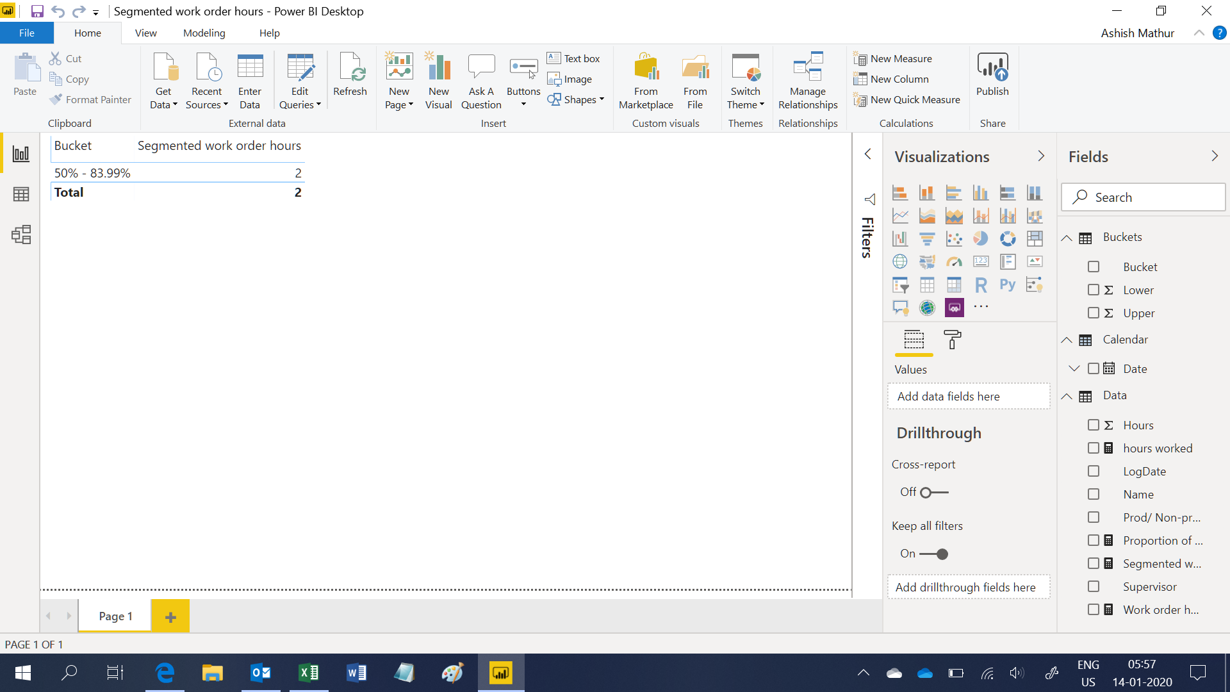Click the Refresh data icon
This screenshot has width=1230, height=692.
click(350, 76)
